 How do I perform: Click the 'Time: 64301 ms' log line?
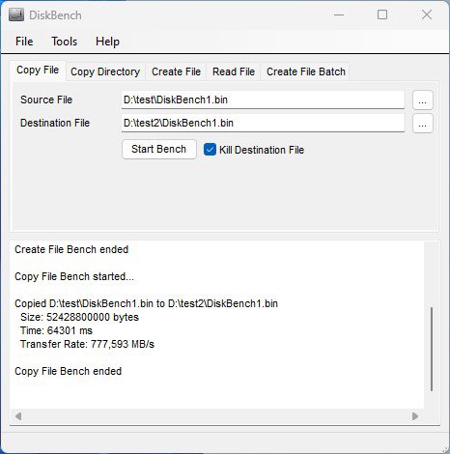(56, 330)
